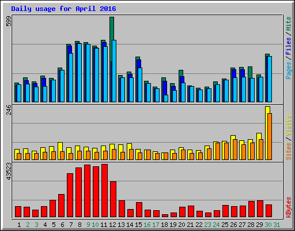The width and height of the screenshot is (295, 231).
Task: Click day 26 on the x-axis
Action: click(x=233, y=225)
